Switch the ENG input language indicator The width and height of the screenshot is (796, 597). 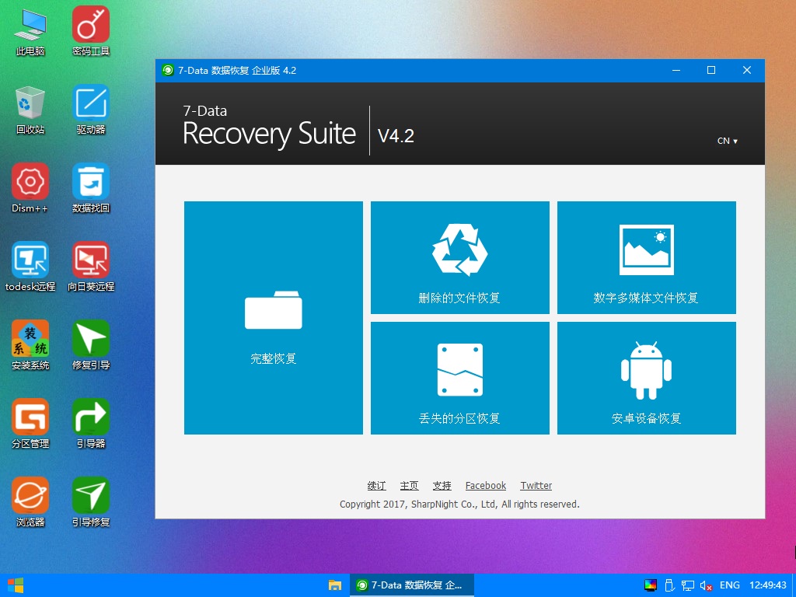pos(729,585)
